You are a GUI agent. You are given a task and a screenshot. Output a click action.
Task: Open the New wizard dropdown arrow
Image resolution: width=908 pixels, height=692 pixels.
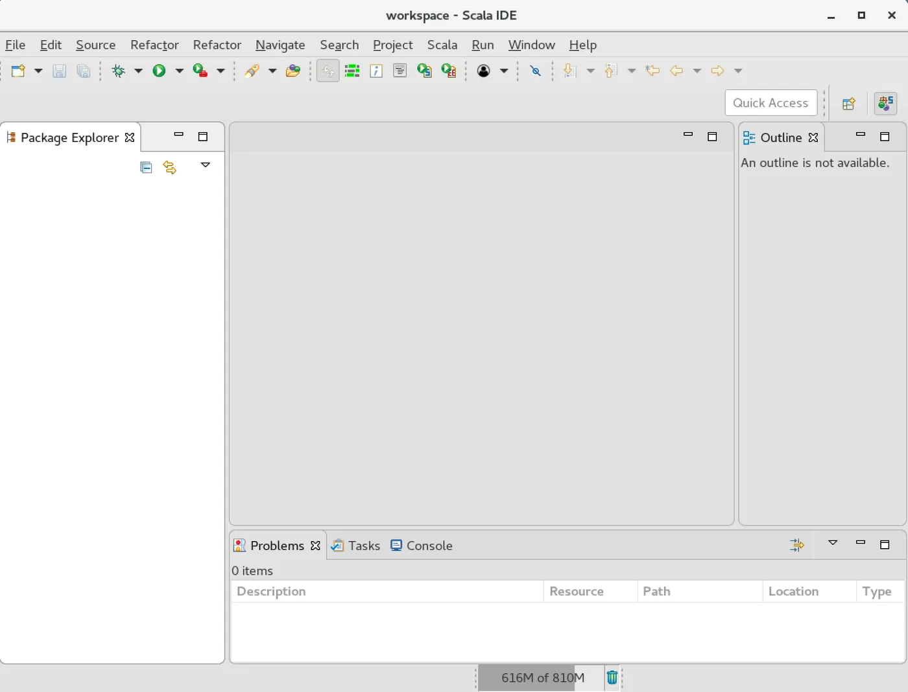[x=38, y=71]
